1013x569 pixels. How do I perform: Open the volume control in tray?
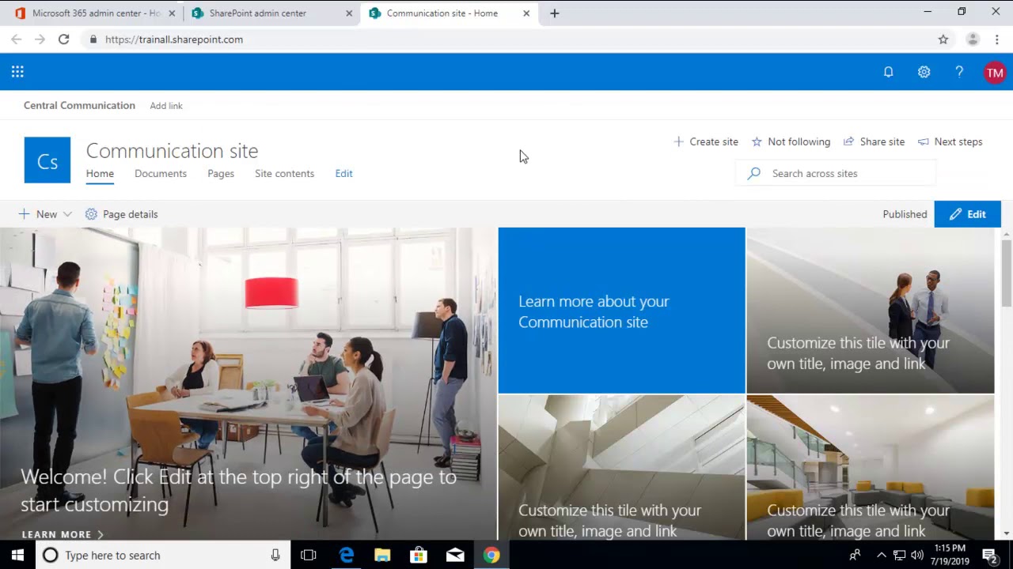tap(917, 555)
